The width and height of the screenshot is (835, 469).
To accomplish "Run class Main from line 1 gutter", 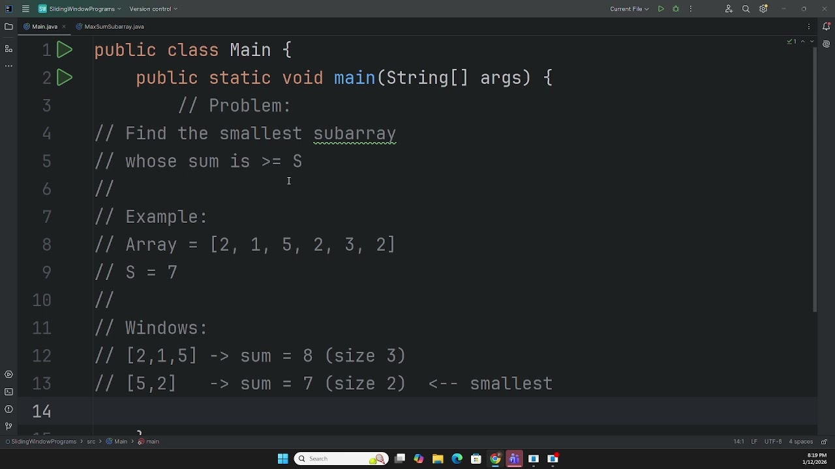I will click(x=64, y=50).
